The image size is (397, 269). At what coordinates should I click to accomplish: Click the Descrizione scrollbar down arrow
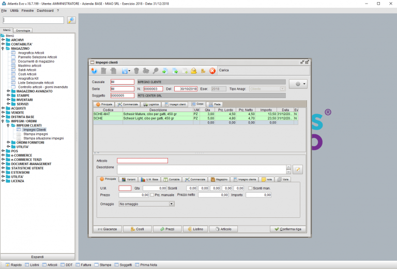[288, 172]
